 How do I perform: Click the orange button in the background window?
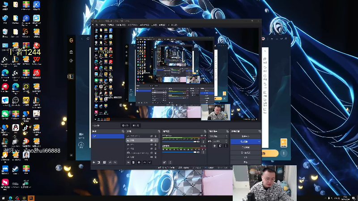(x=270, y=153)
